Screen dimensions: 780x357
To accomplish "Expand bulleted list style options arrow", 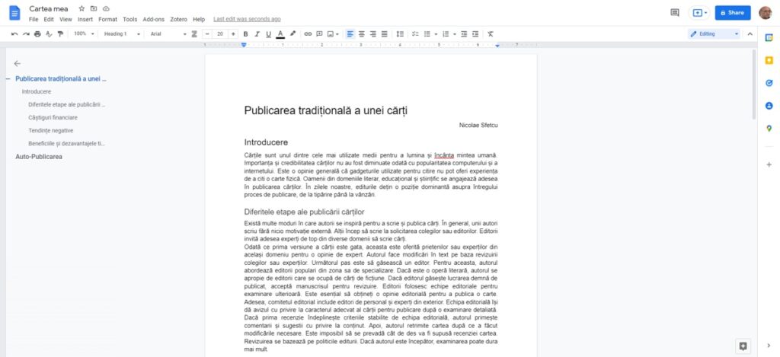I will [436, 33].
